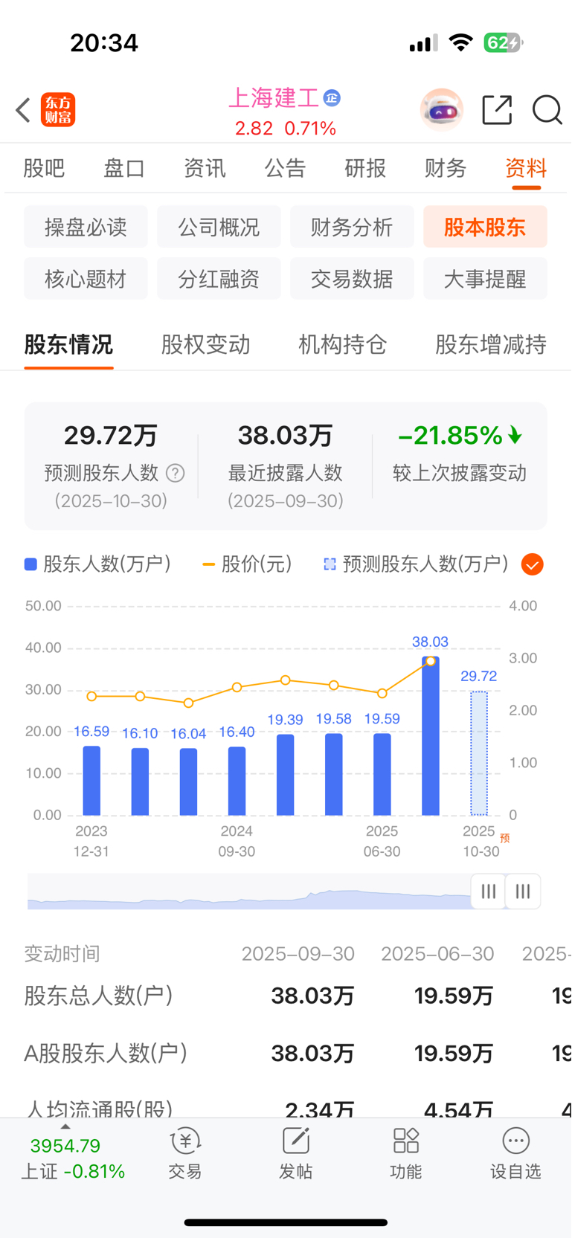Switch to the 财务 tab
Image resolution: width=572 pixels, height=1238 pixels.
(x=446, y=169)
